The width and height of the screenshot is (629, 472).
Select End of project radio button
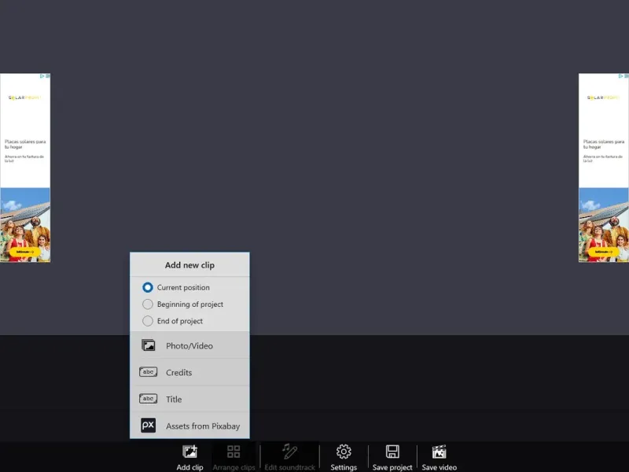148,321
